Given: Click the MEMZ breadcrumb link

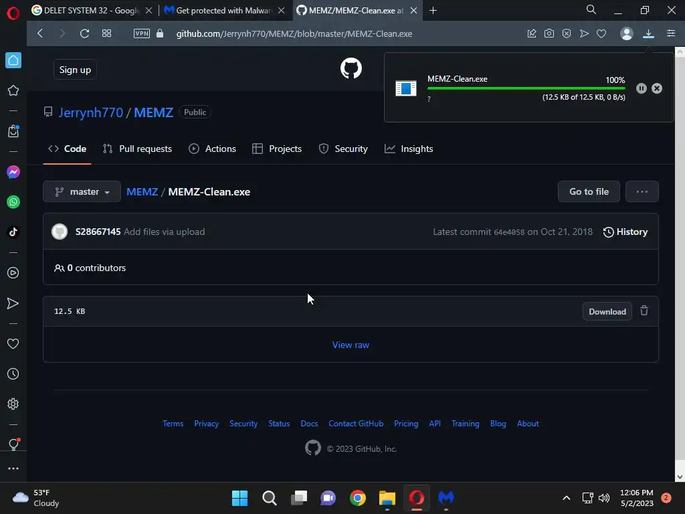Looking at the screenshot, I should pyautogui.click(x=142, y=192).
